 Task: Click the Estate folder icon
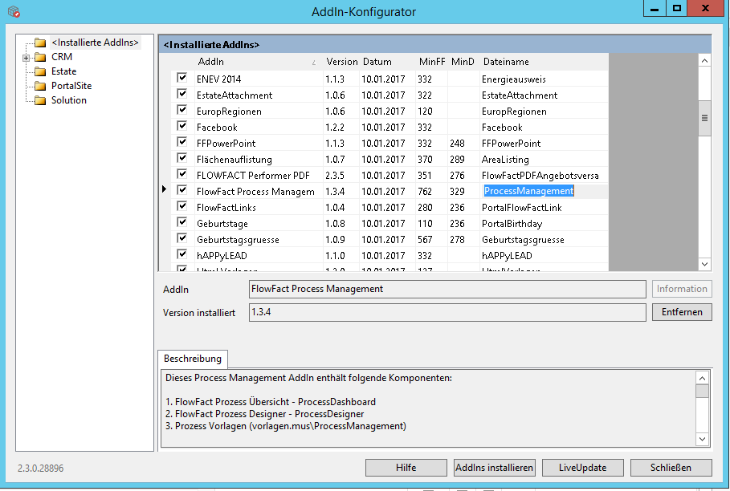coord(40,71)
